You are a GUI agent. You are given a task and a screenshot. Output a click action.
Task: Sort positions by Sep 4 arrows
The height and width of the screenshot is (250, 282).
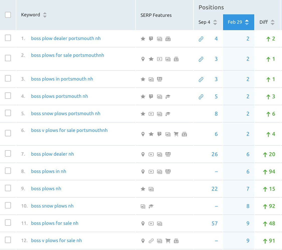[215, 22]
